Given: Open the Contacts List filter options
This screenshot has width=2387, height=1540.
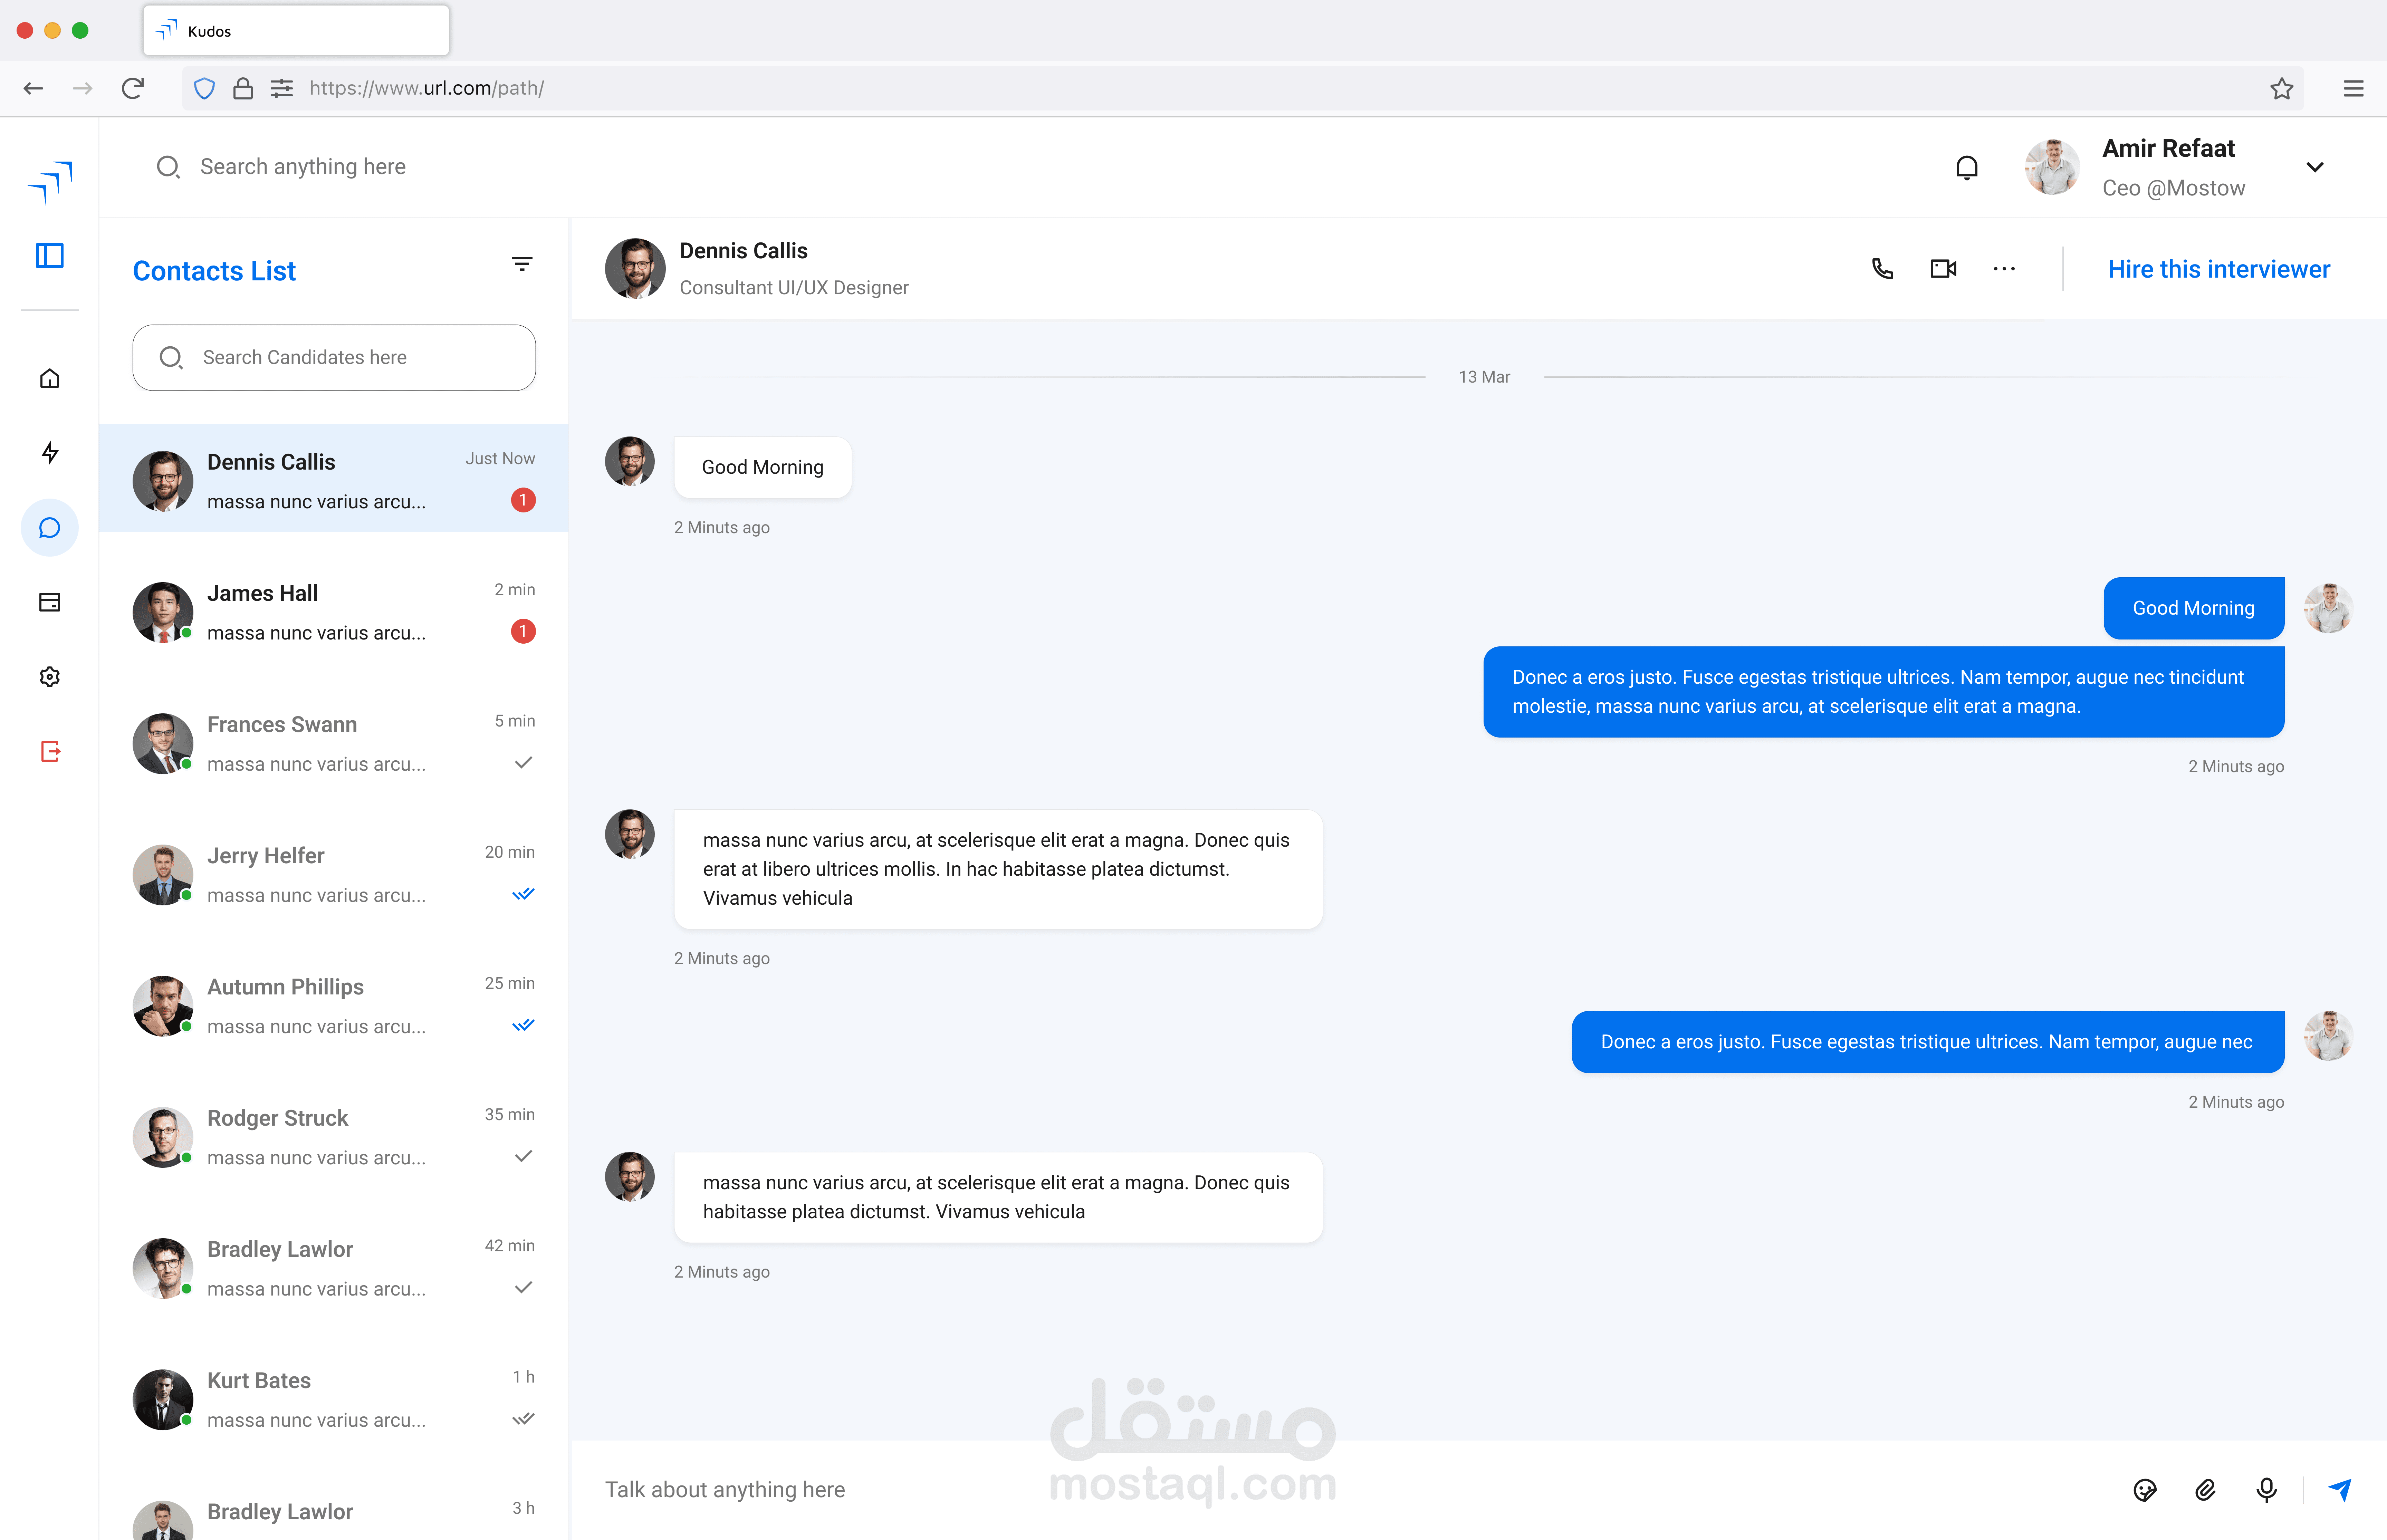Looking at the screenshot, I should tap(522, 264).
